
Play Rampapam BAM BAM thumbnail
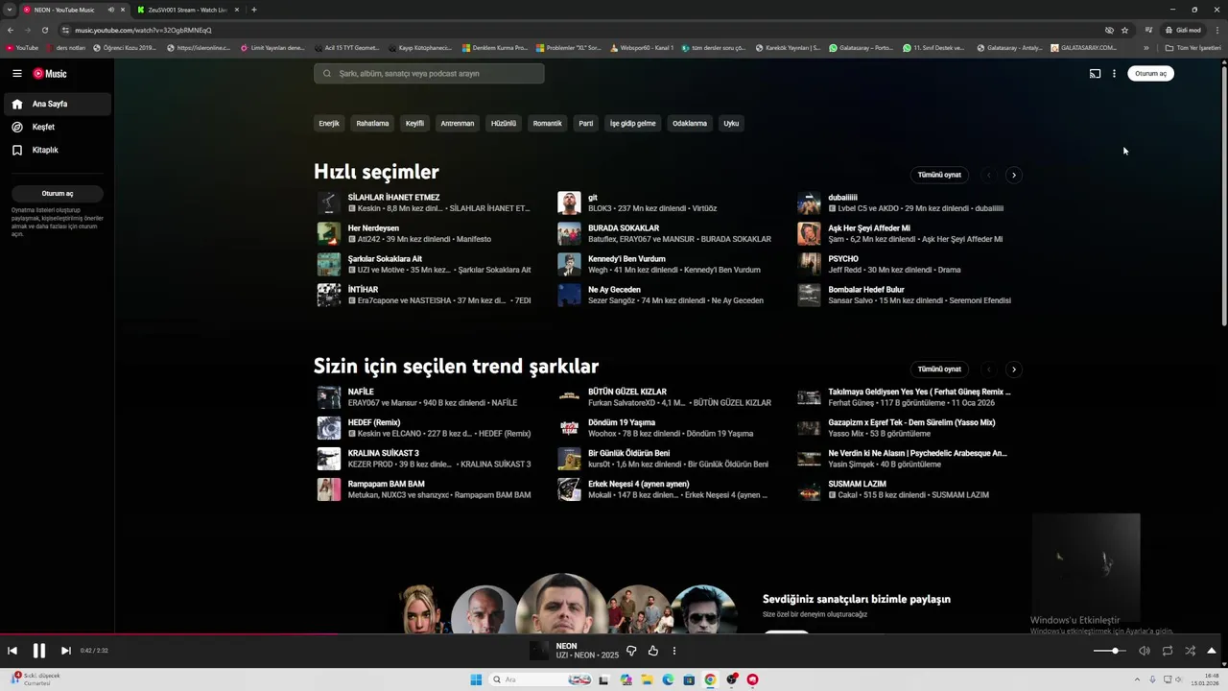tap(329, 489)
